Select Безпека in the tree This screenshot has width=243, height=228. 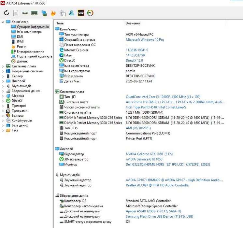tap(18, 116)
